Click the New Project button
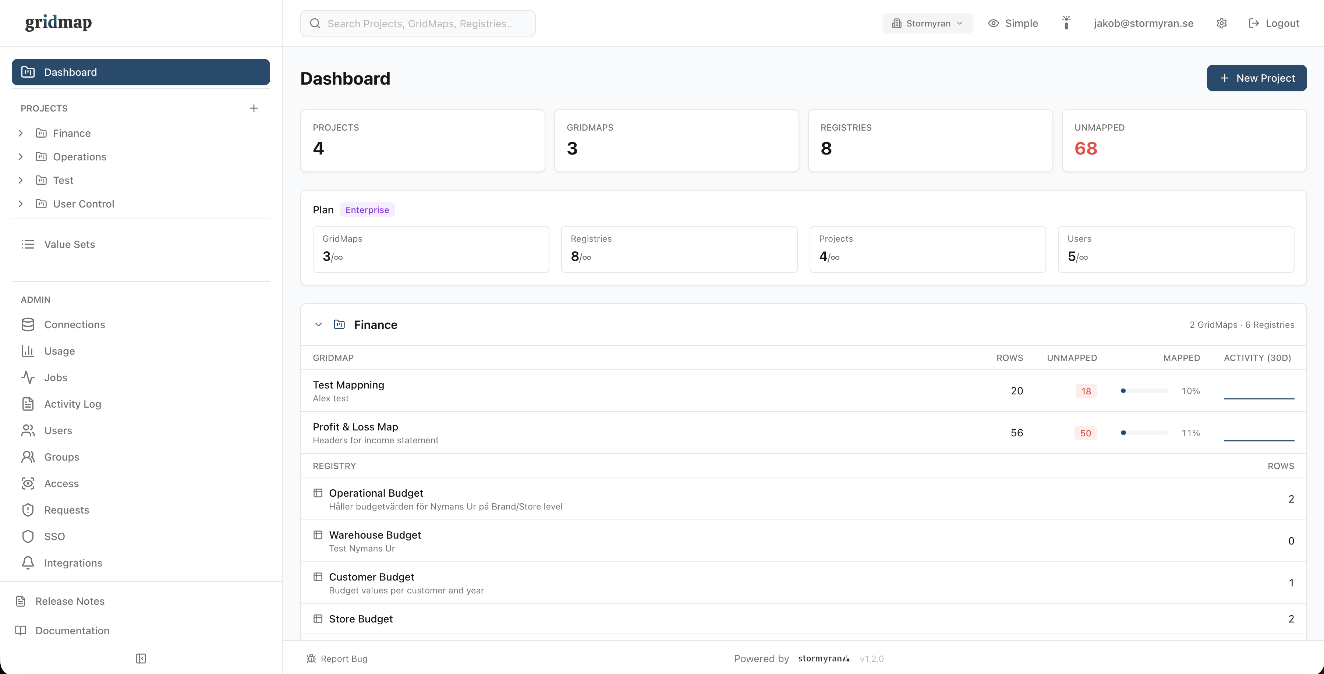Viewport: 1324px width, 674px height. click(1256, 78)
